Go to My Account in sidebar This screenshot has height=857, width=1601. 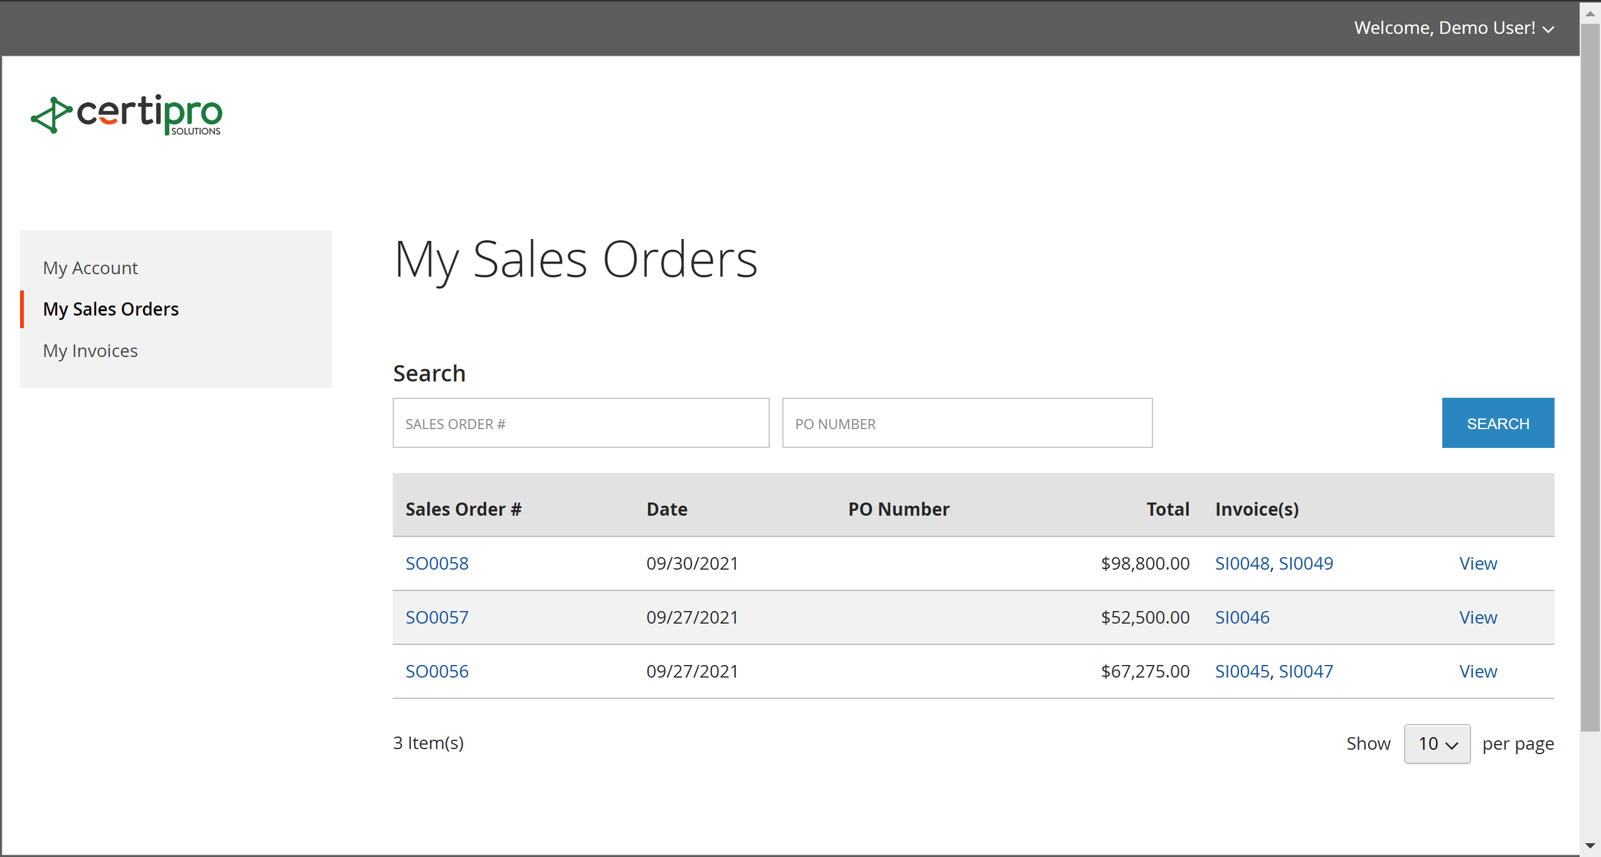click(90, 268)
